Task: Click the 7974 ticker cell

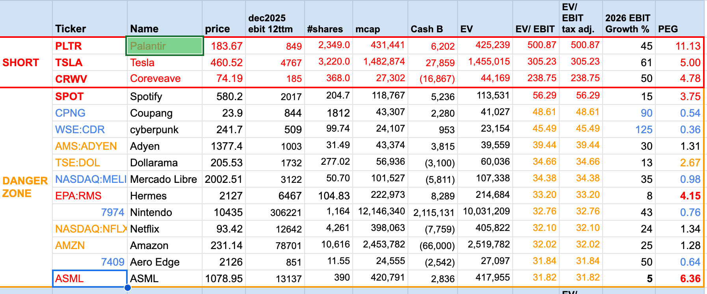Action: (x=90, y=212)
